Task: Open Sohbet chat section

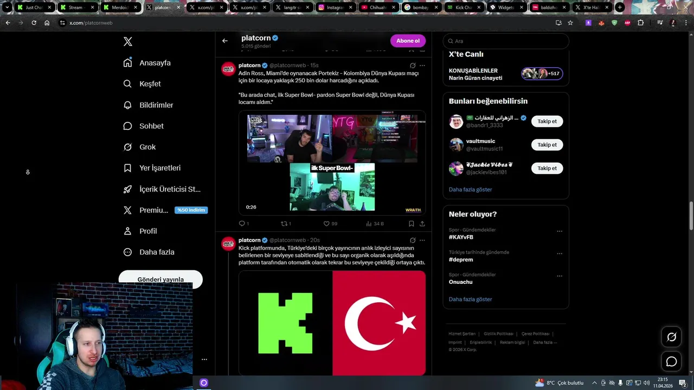Action: [143, 126]
